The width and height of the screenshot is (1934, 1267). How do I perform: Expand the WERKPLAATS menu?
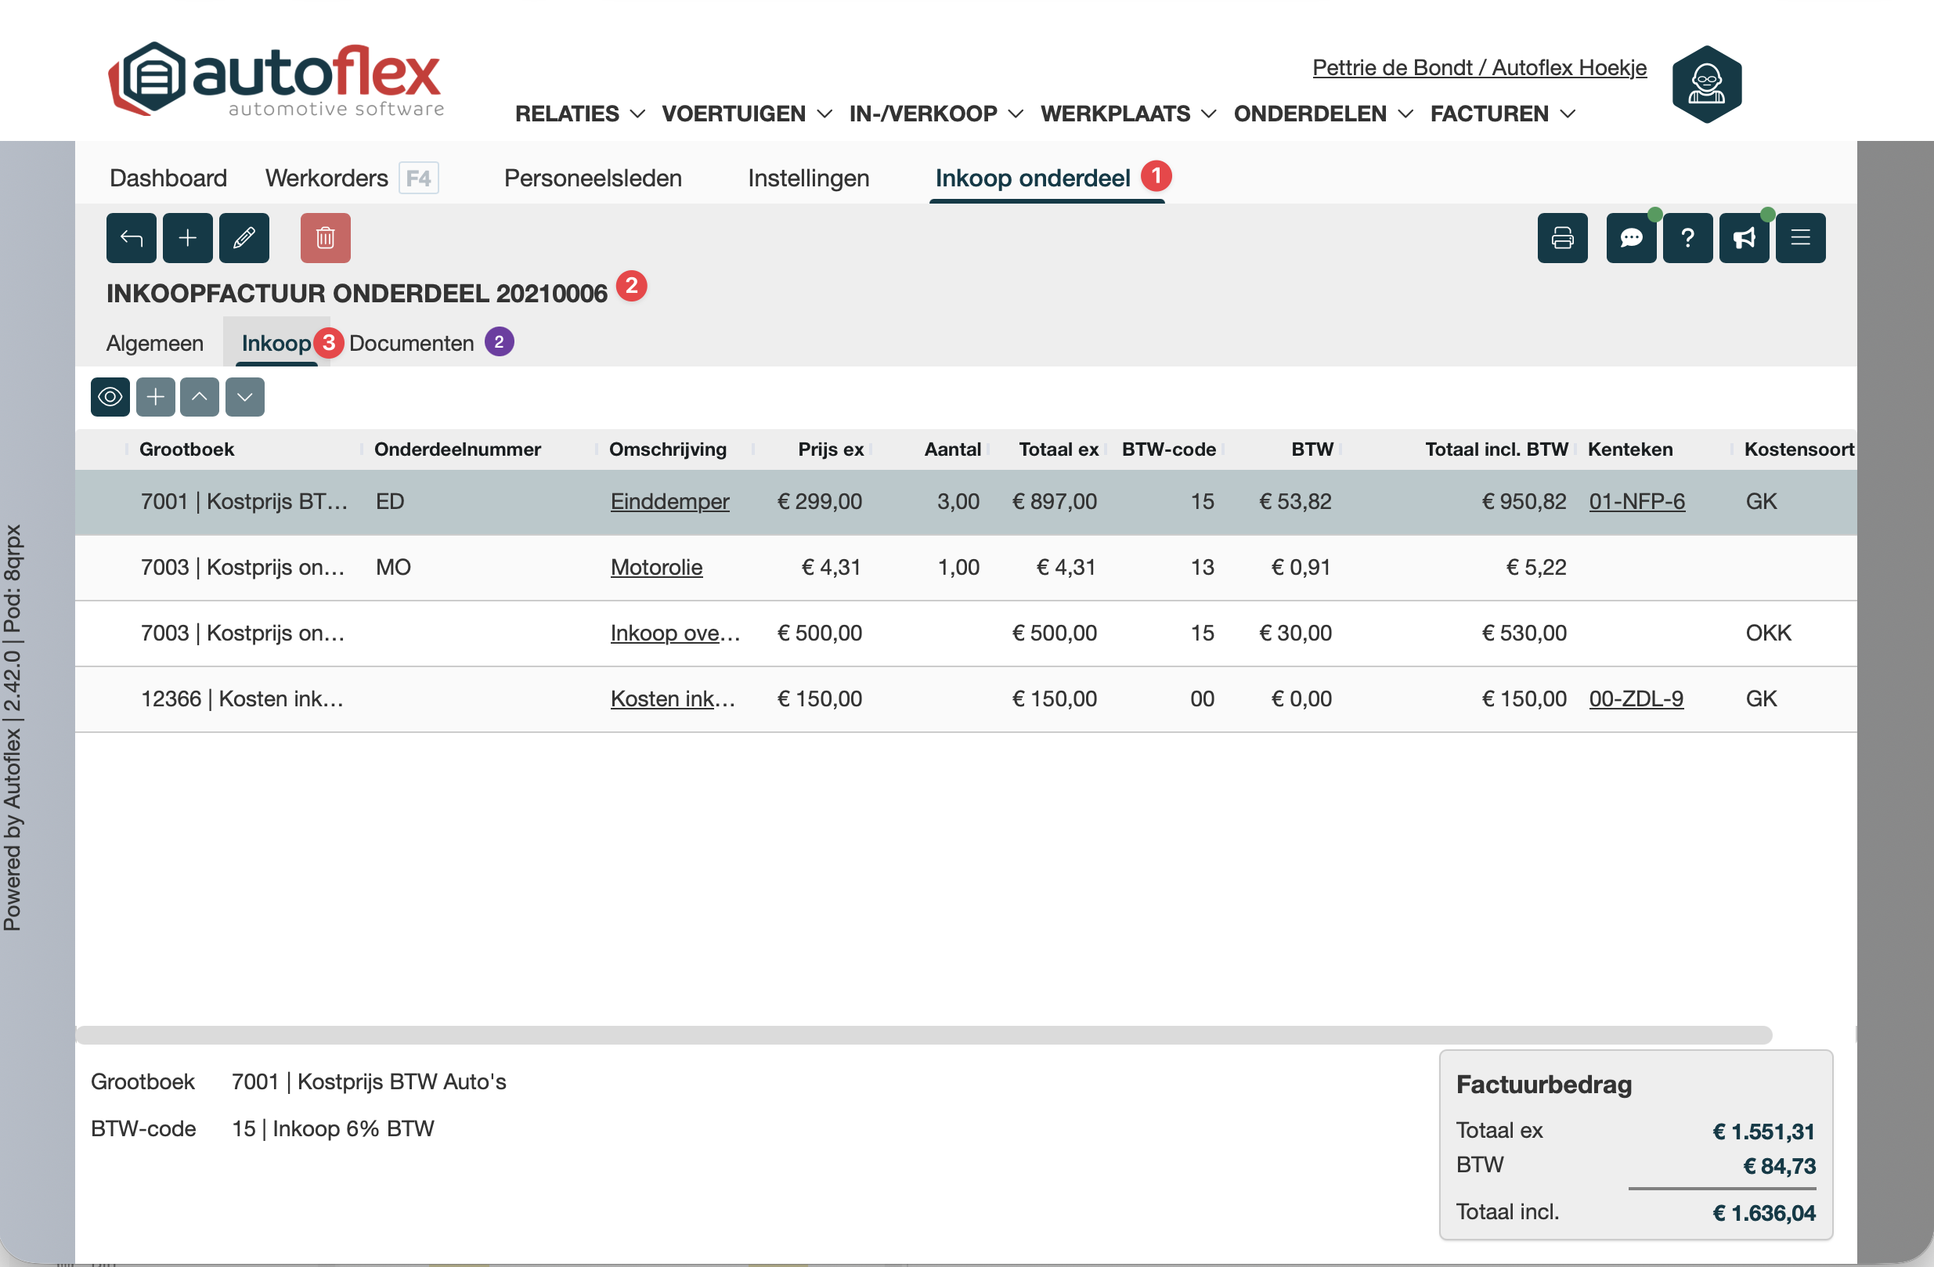[1129, 114]
